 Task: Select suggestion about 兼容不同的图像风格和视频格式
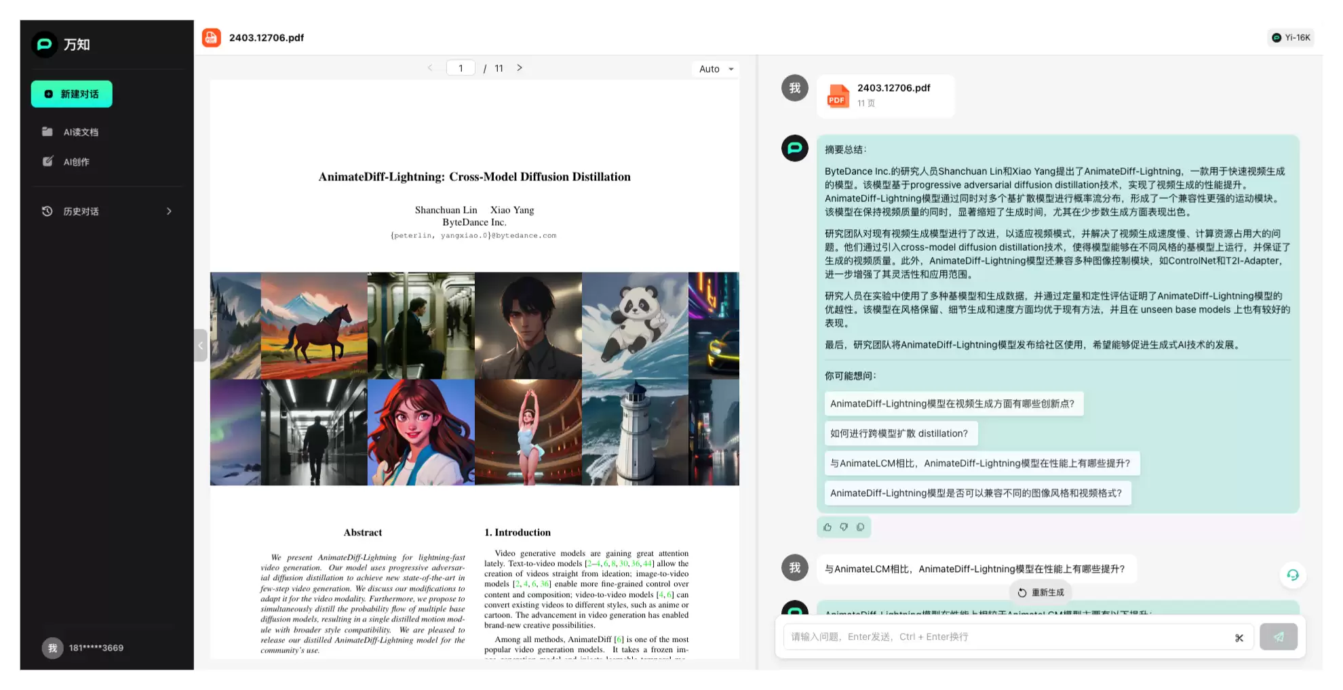click(977, 493)
